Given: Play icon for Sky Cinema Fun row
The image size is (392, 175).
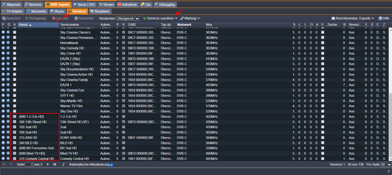Looking at the screenshot, I should (3, 90).
